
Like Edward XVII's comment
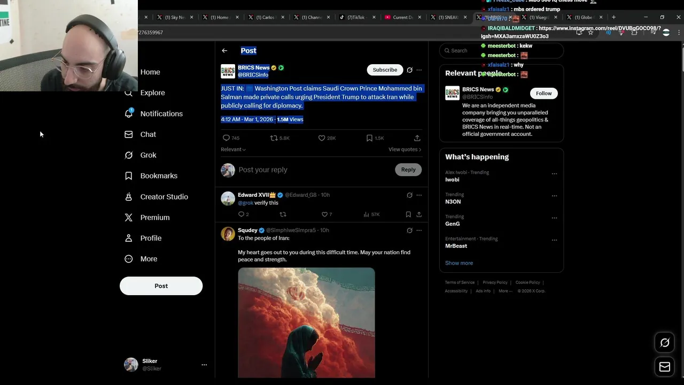(327, 214)
